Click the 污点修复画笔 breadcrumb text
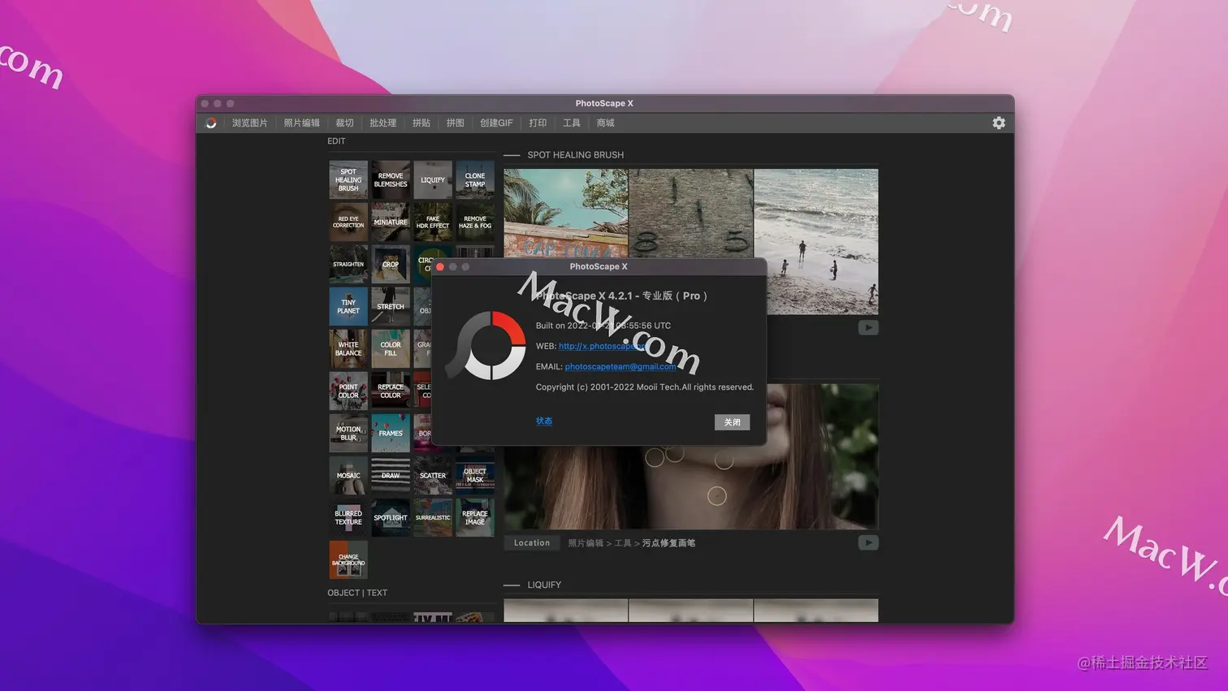Image resolution: width=1228 pixels, height=691 pixels. point(668,543)
